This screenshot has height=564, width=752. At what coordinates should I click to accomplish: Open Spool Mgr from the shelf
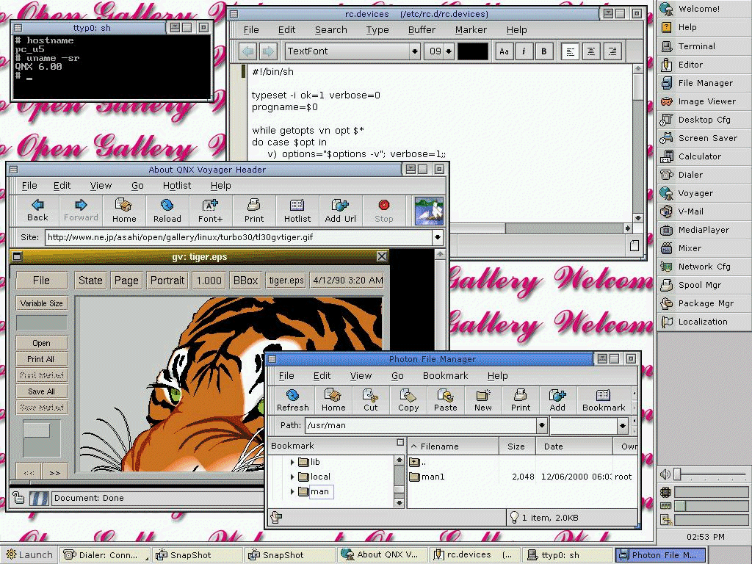tap(704, 285)
